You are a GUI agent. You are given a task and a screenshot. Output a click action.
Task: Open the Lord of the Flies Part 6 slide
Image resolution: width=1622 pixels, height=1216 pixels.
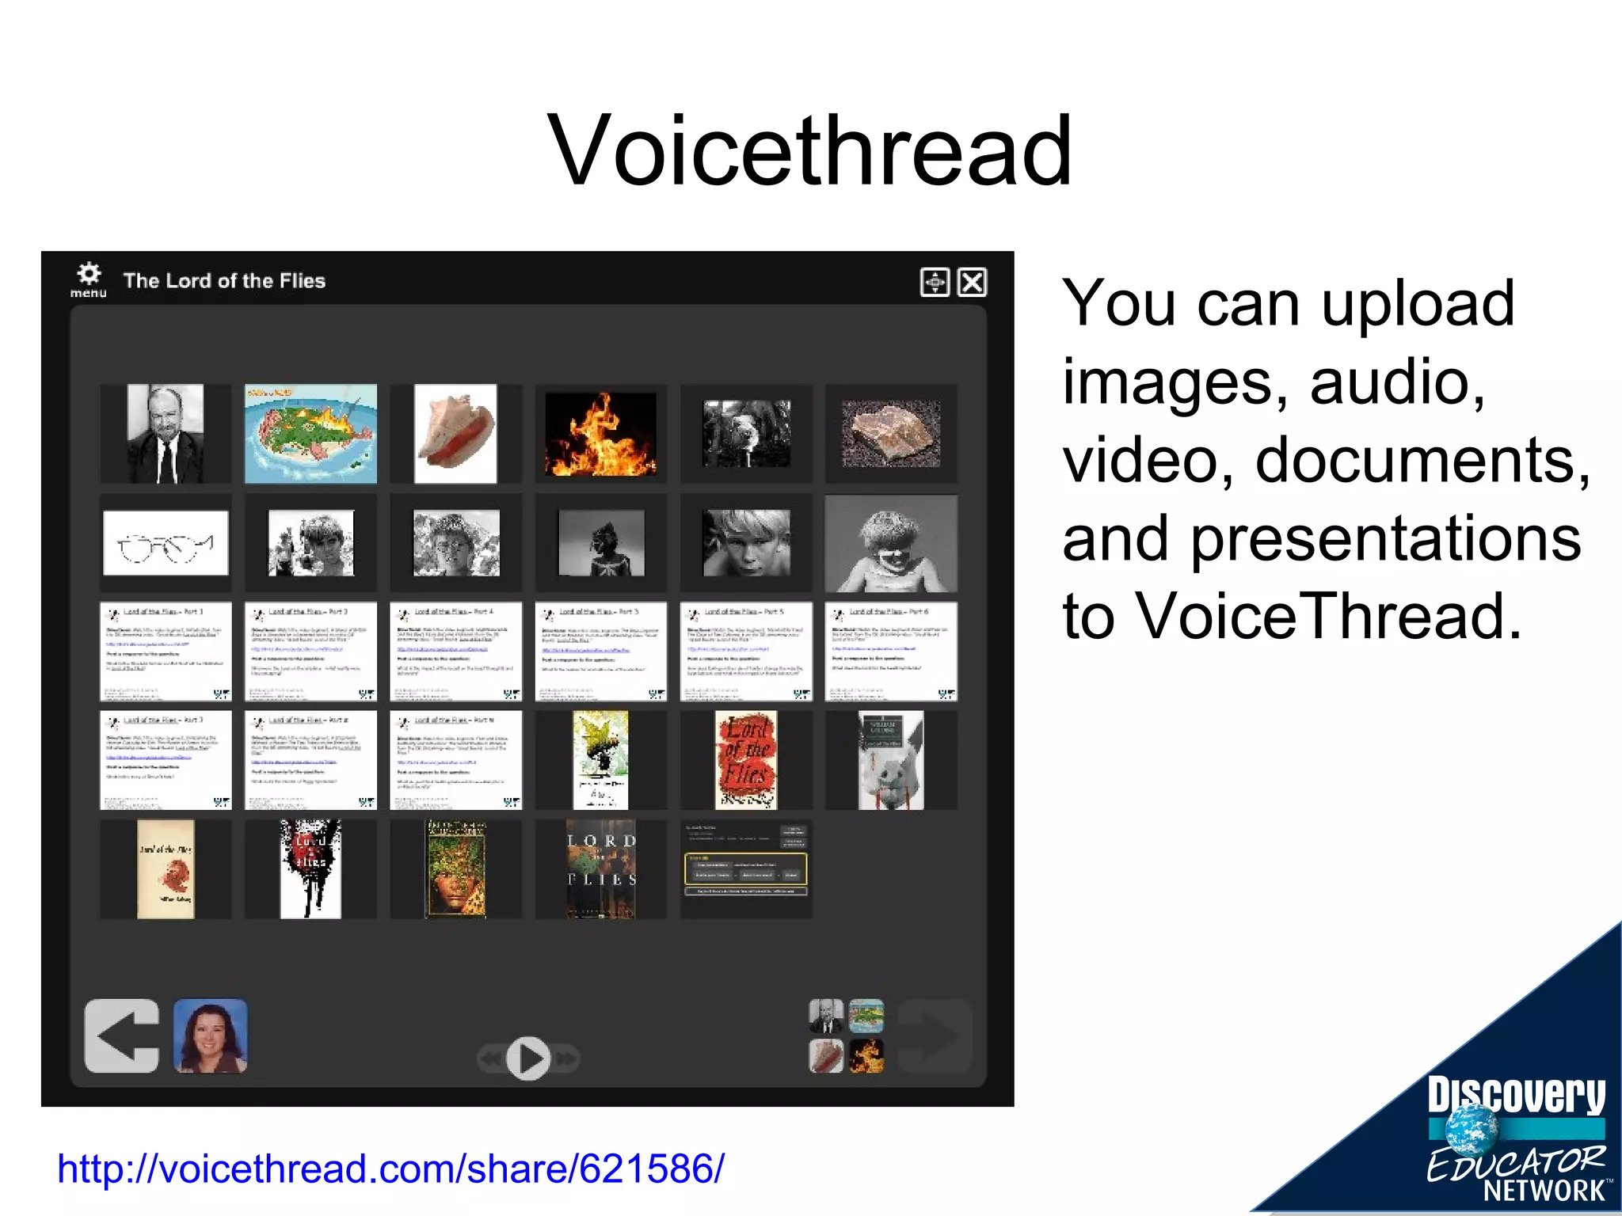891,652
